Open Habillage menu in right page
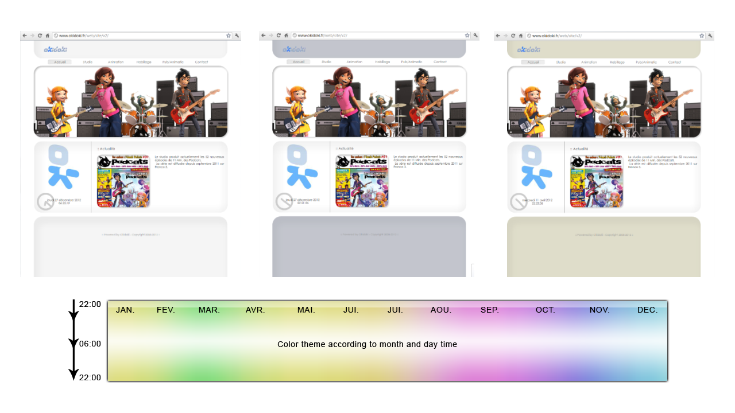The image size is (735, 413). tap(617, 62)
